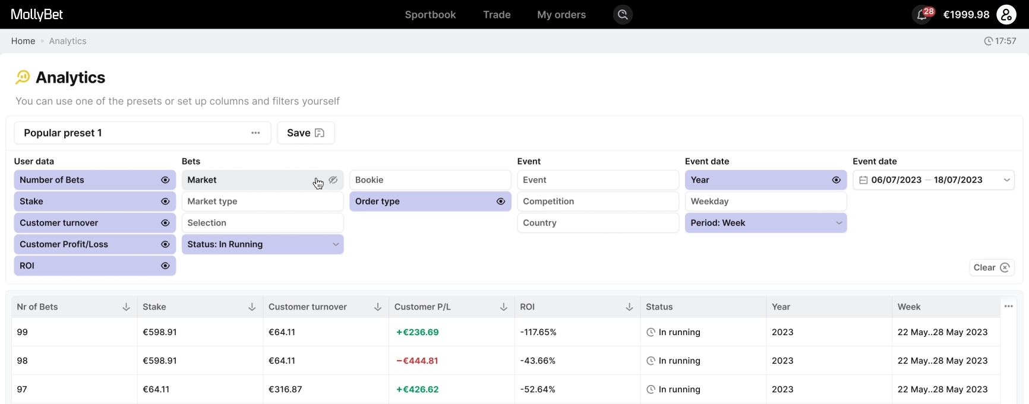Image resolution: width=1029 pixels, height=404 pixels.
Task: Toggle visibility of Customer turnover
Action: click(165, 223)
